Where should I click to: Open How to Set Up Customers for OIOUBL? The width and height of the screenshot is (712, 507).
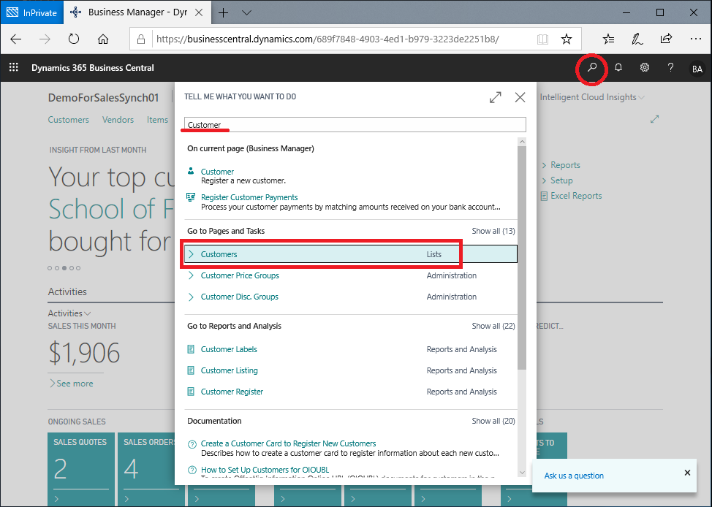point(265,470)
